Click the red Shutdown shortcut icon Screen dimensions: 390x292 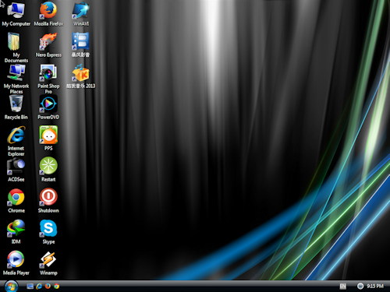click(48, 197)
